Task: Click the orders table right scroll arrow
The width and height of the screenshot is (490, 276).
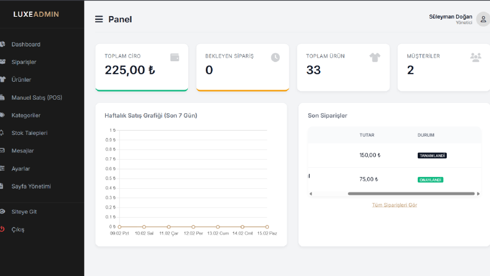Action: [478, 194]
